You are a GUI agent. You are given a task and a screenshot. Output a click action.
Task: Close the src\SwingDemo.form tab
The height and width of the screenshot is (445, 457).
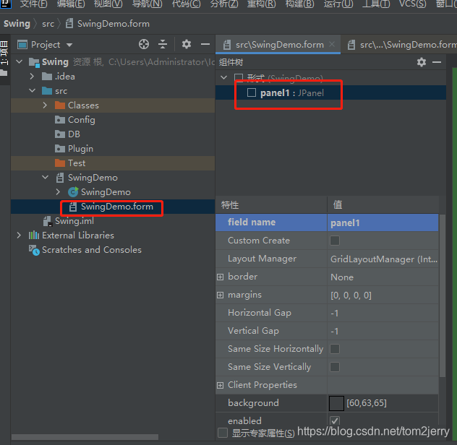(x=332, y=44)
